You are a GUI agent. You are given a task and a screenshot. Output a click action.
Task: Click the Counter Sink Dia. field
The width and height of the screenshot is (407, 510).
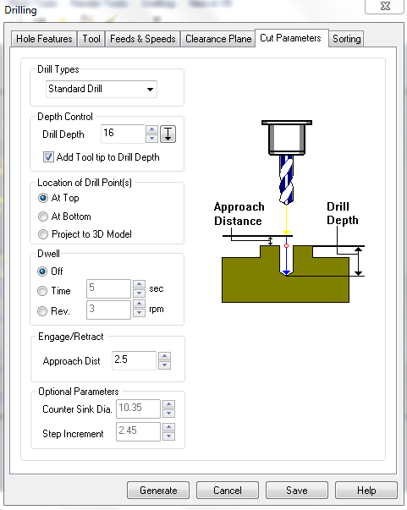(138, 409)
